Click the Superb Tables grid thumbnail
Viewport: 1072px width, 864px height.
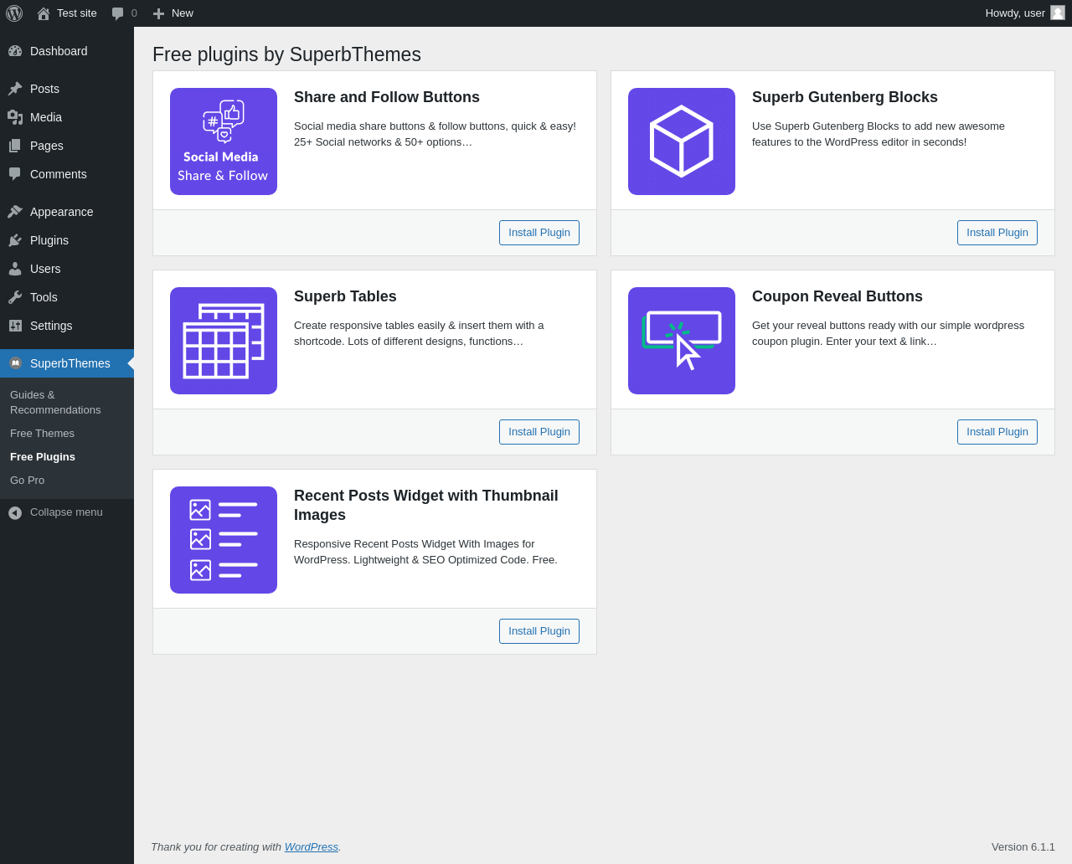[x=224, y=341]
